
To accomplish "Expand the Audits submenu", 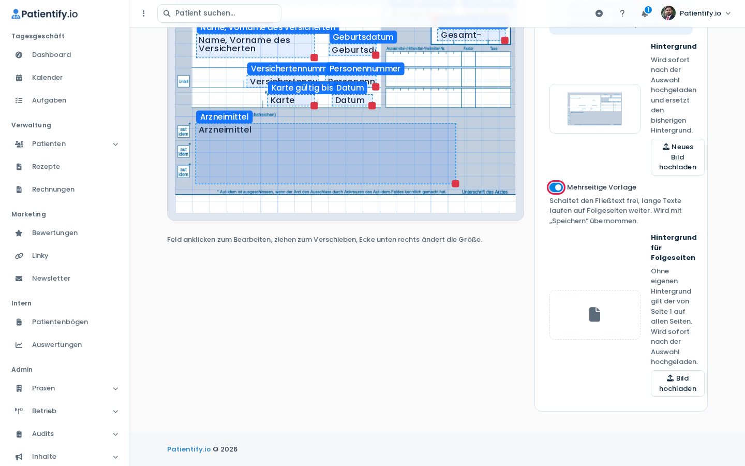I will tap(116, 434).
